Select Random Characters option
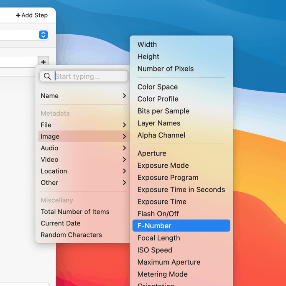The image size is (286, 286). tap(71, 235)
